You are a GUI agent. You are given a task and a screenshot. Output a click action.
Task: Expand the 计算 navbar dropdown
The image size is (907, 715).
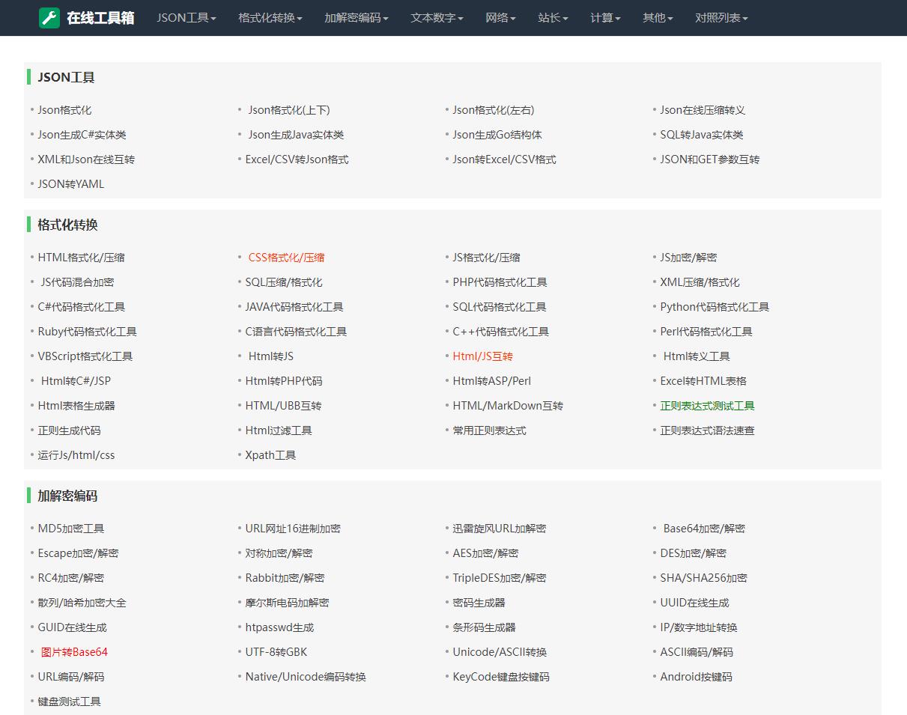(x=605, y=18)
